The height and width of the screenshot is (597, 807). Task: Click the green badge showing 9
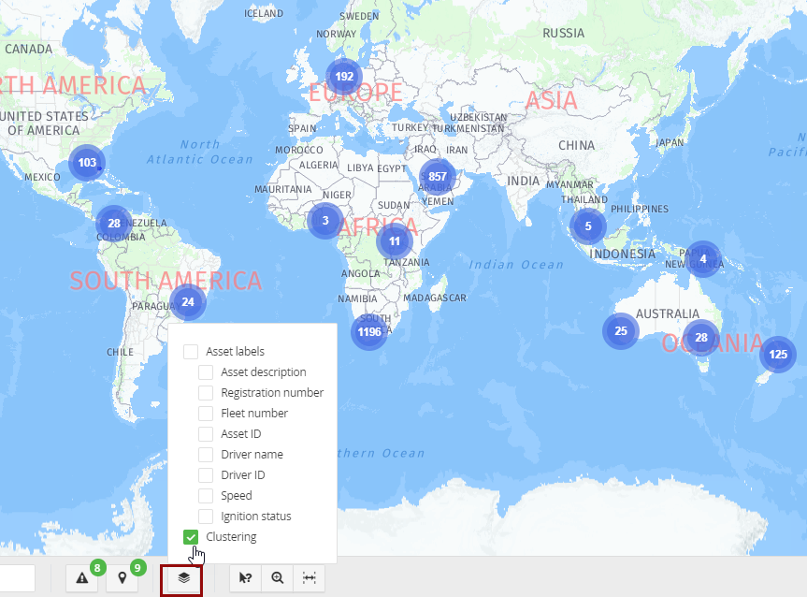137,568
